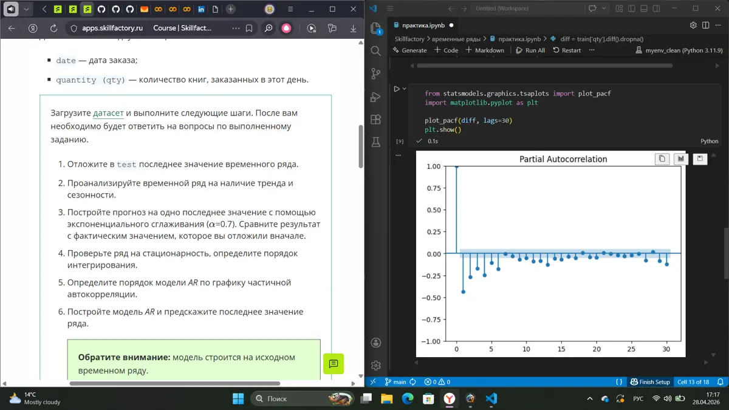Open the VS Code Explorer panel icon
Viewport: 729px width, 410px height.
pos(376,29)
